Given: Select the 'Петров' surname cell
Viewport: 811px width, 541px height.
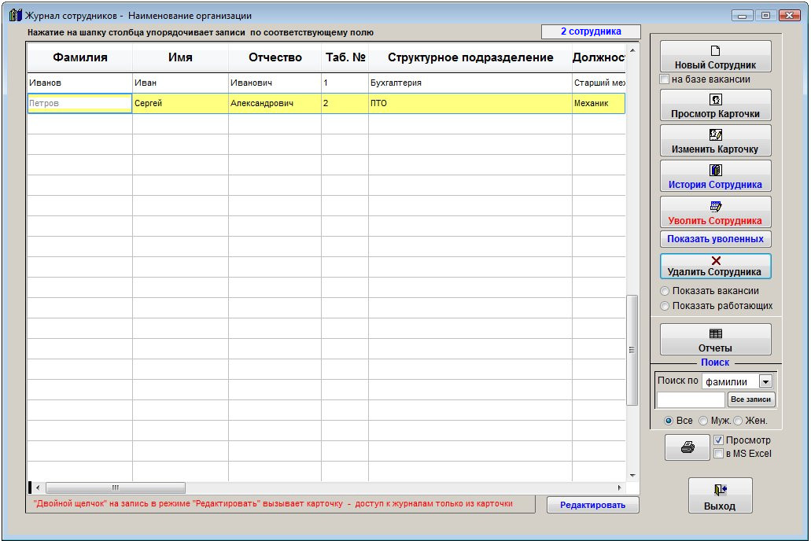Looking at the screenshot, I should pyautogui.click(x=80, y=104).
